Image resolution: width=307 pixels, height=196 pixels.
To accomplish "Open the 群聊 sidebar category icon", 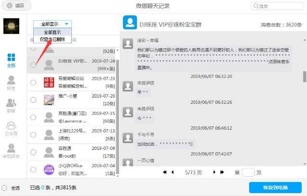I will click(11, 106).
